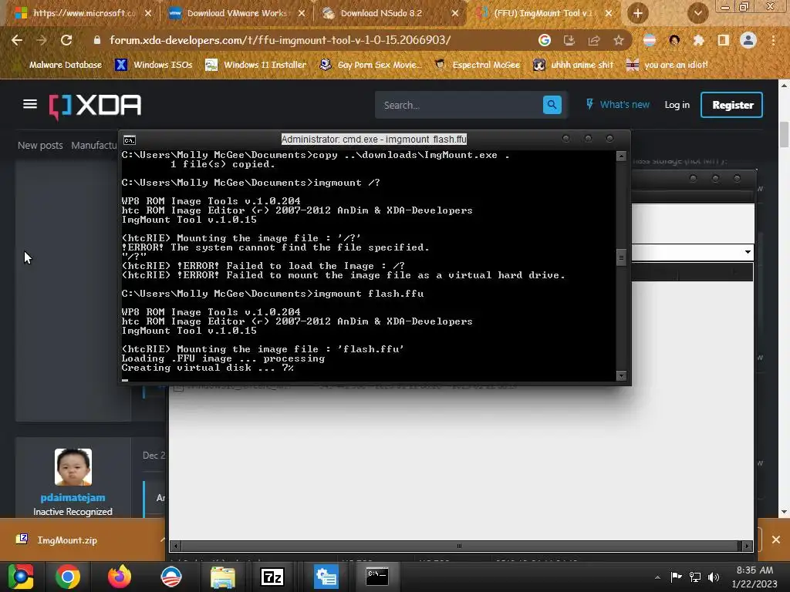Viewport: 790px width, 592px height.
Task: Open the Chrome profile avatar
Action: [x=748, y=40]
